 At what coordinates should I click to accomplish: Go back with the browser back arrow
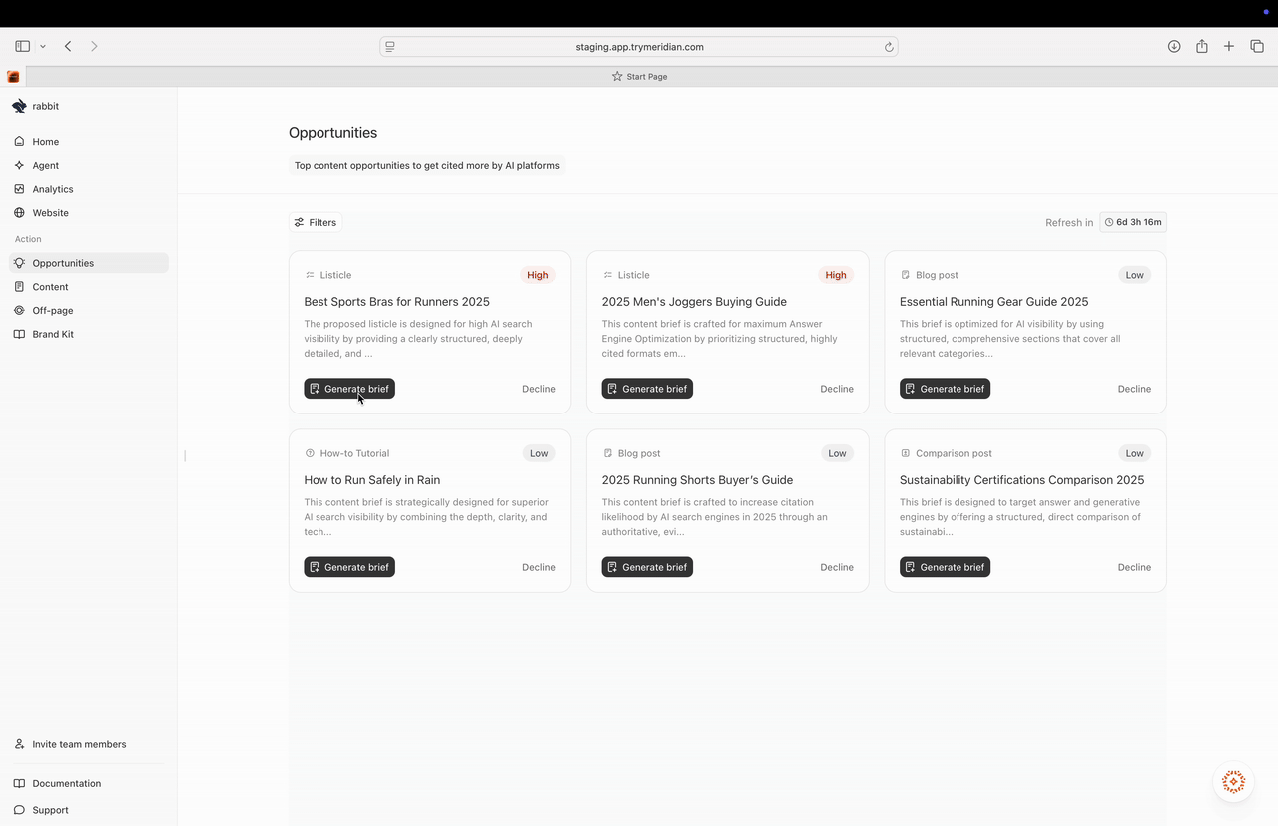(68, 46)
